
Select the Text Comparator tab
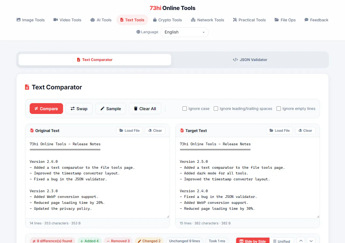point(95,60)
